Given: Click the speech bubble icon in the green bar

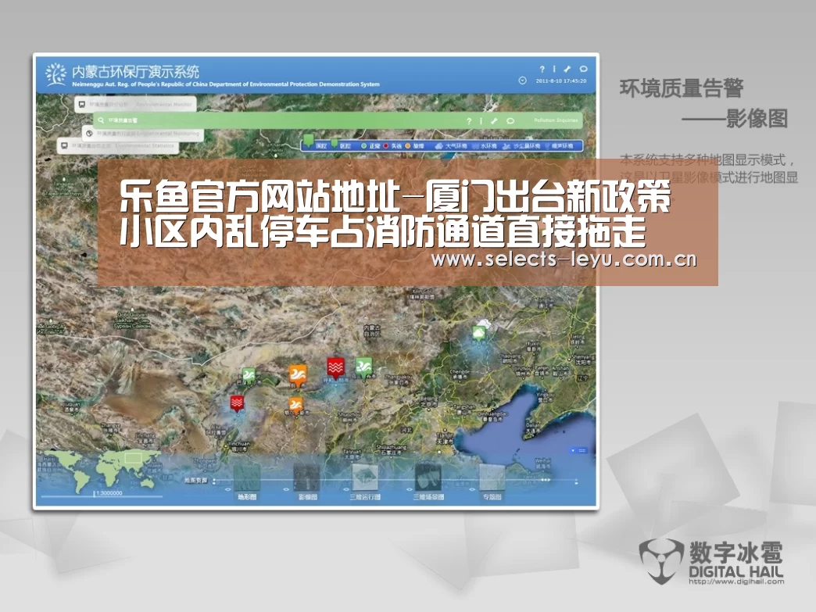Looking at the screenshot, I should [510, 120].
